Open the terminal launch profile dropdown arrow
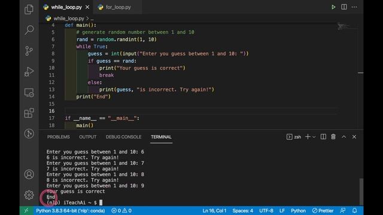The image size is (383, 215). pyautogui.click(x=314, y=137)
